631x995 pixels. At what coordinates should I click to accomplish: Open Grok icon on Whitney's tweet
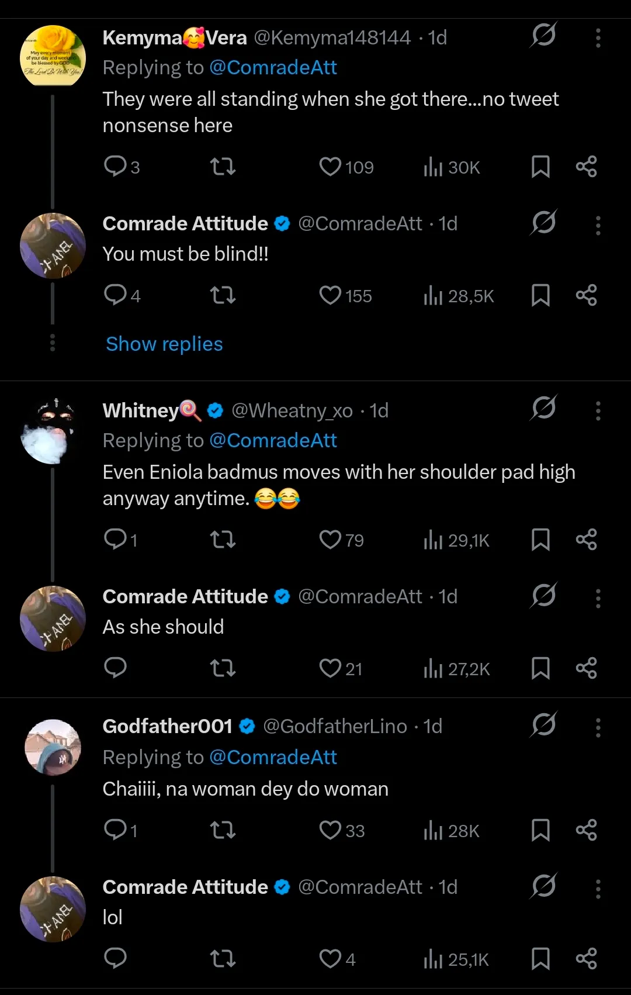[x=543, y=408]
